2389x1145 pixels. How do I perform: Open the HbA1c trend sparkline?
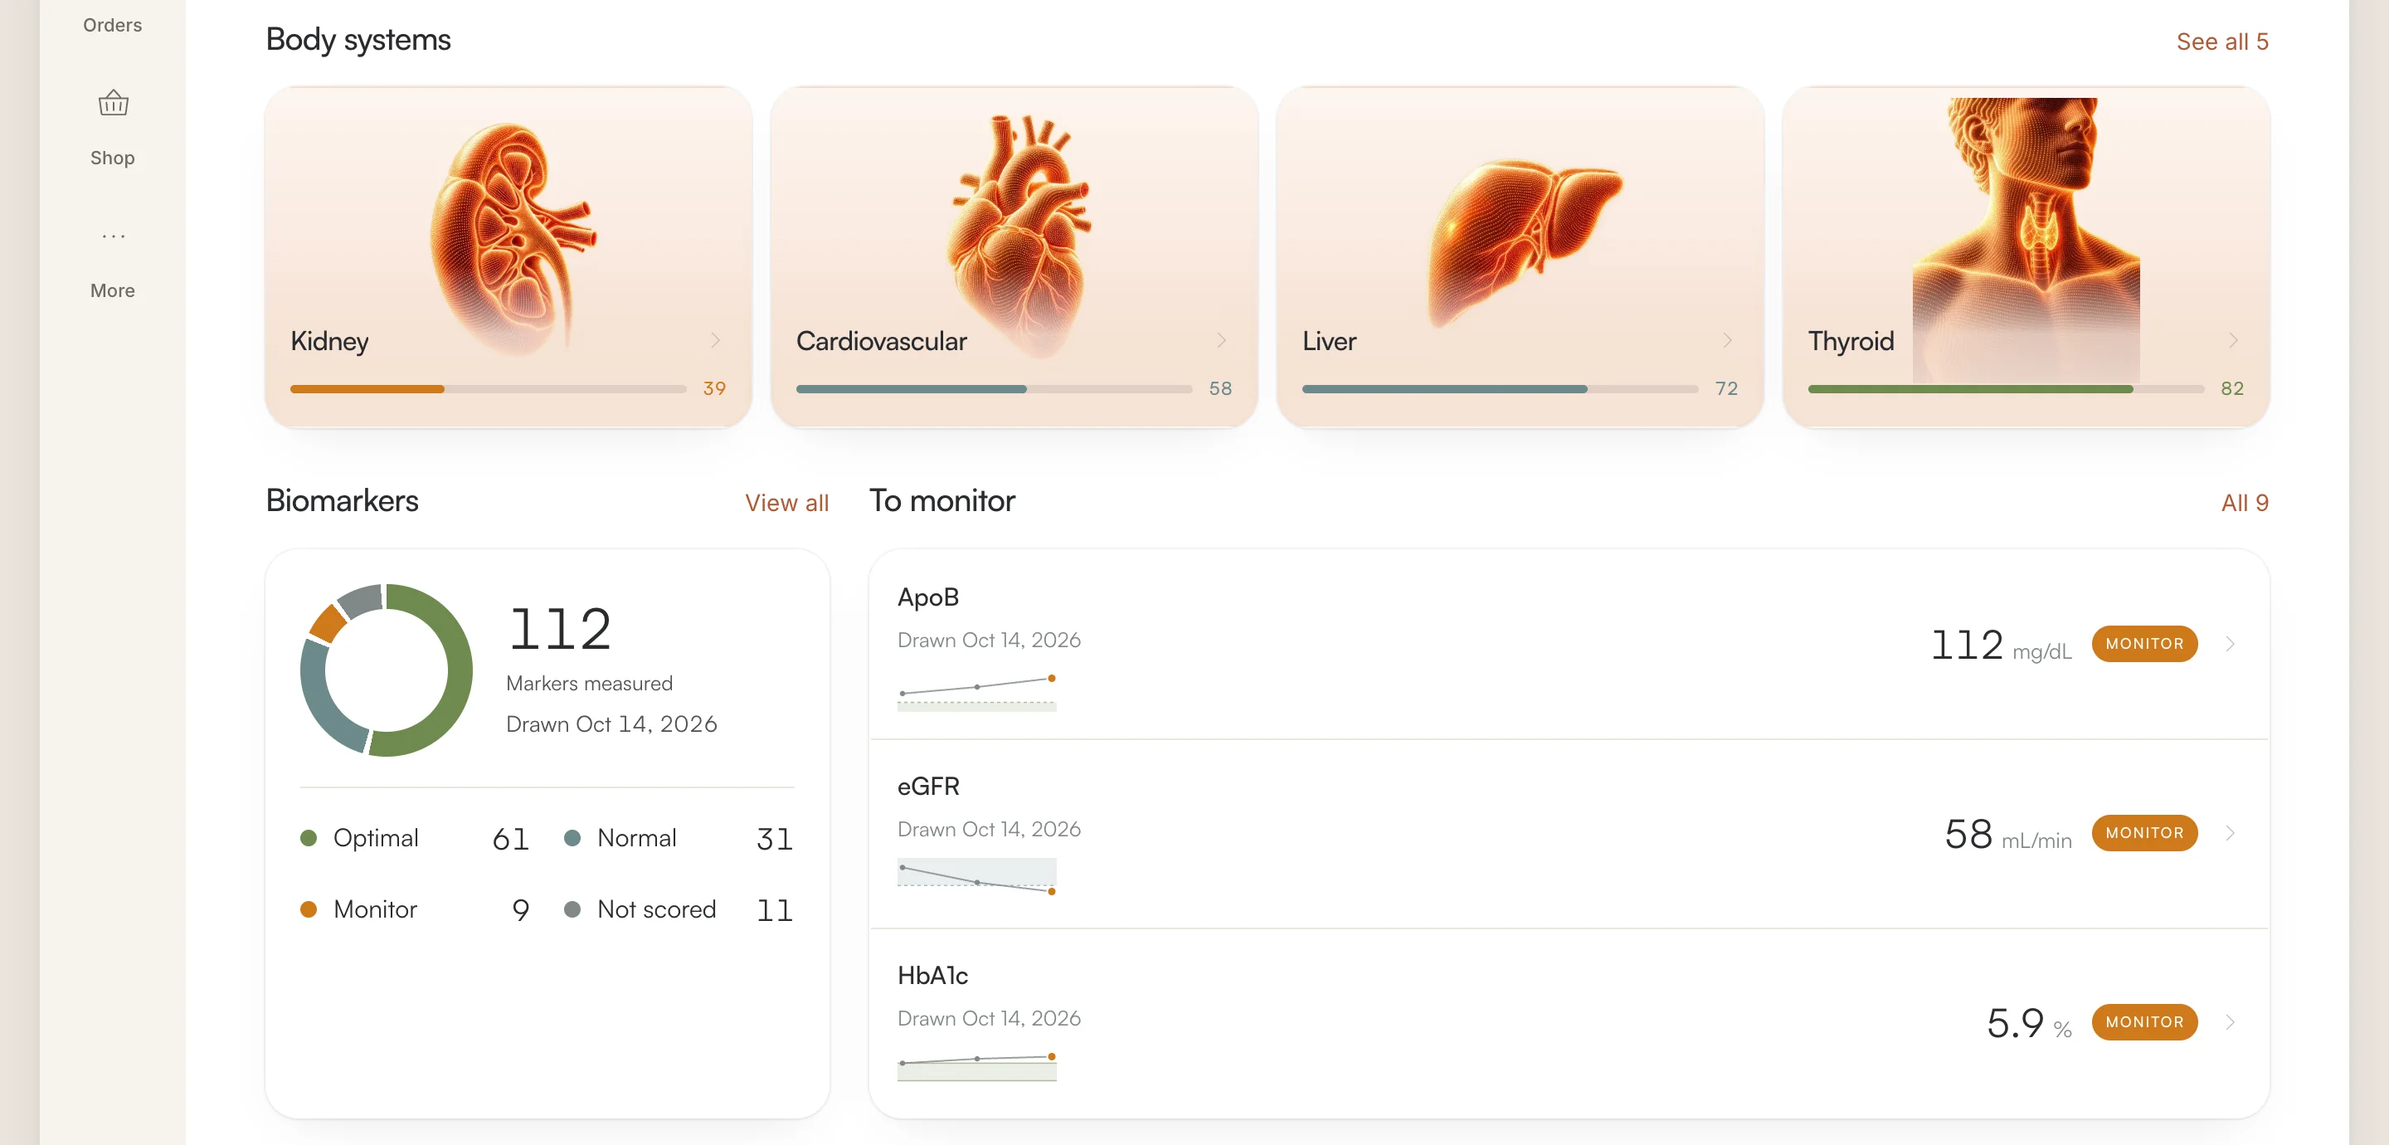click(976, 1066)
